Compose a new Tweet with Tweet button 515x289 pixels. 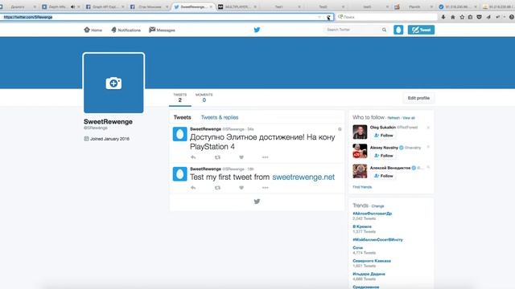421,30
